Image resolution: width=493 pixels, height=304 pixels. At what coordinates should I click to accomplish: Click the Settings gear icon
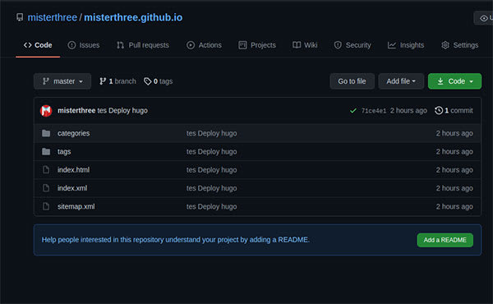(x=445, y=45)
